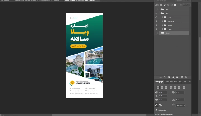Select right-to-left paragraph direction
201x116 pixels.
tap(161, 105)
